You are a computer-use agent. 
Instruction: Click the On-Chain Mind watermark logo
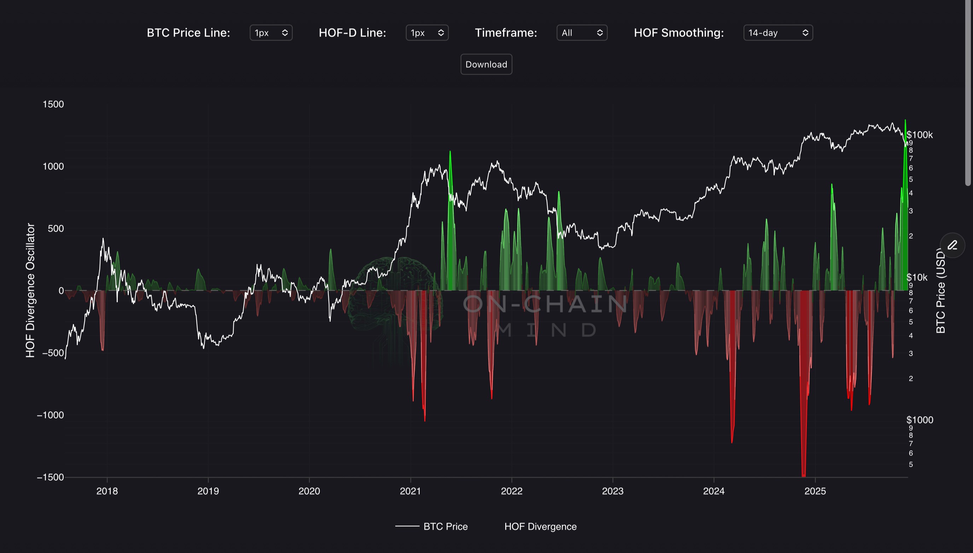(395, 296)
